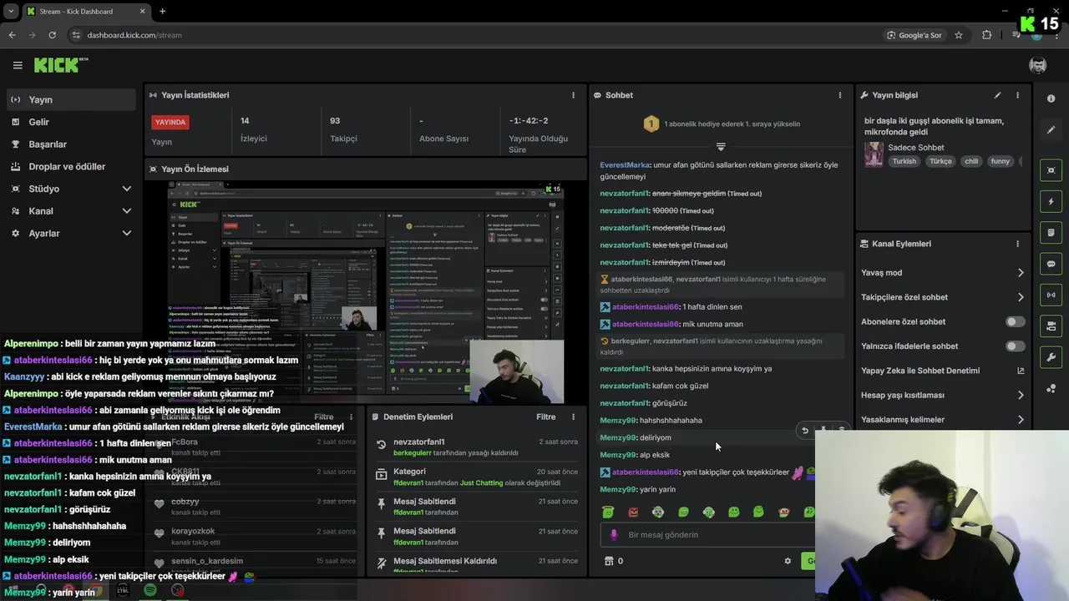Open the profile avatar in top right
The image size is (1069, 601).
tap(1038, 65)
